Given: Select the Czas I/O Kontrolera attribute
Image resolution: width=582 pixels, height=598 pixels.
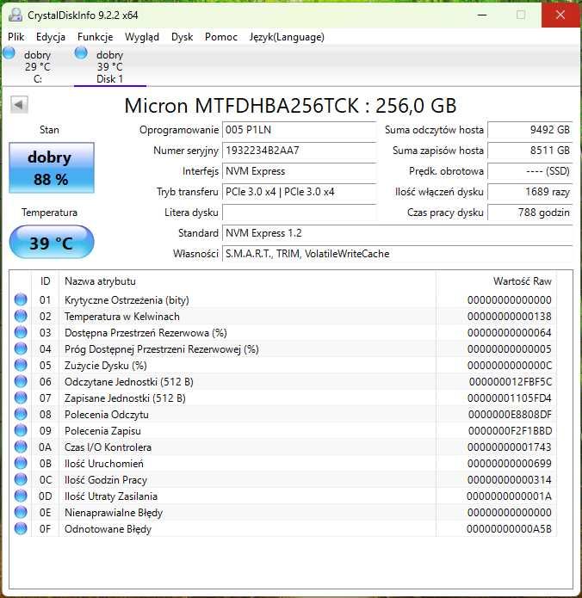Looking at the screenshot, I should [108, 447].
